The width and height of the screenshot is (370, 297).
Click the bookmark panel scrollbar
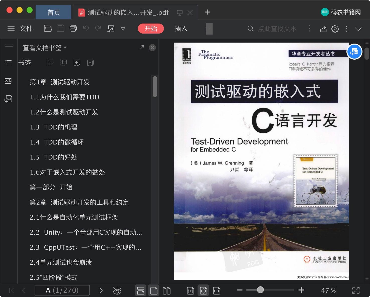(x=155, y=87)
